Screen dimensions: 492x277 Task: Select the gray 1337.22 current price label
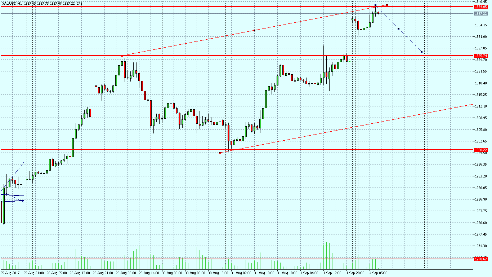coord(481,13)
